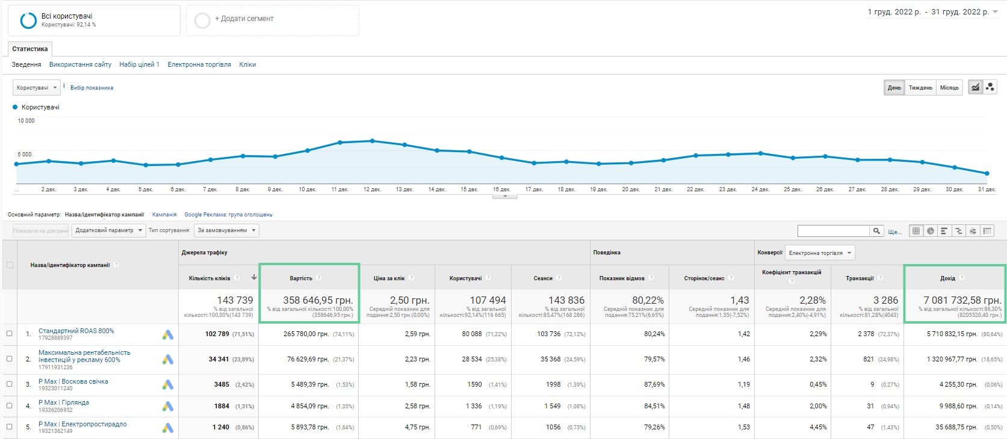Check the Максимальна рентабельність row checkbox
This screenshot has height=439, width=1007.
[x=10, y=359]
